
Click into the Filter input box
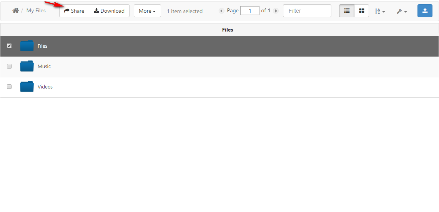(307, 11)
